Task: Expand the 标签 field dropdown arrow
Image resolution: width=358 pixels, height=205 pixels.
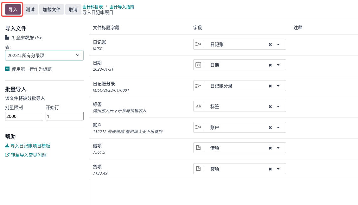Action: coord(278,106)
